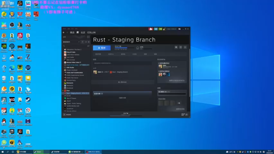
Task: Expand the library category filter dropdown
Action: [71, 42]
